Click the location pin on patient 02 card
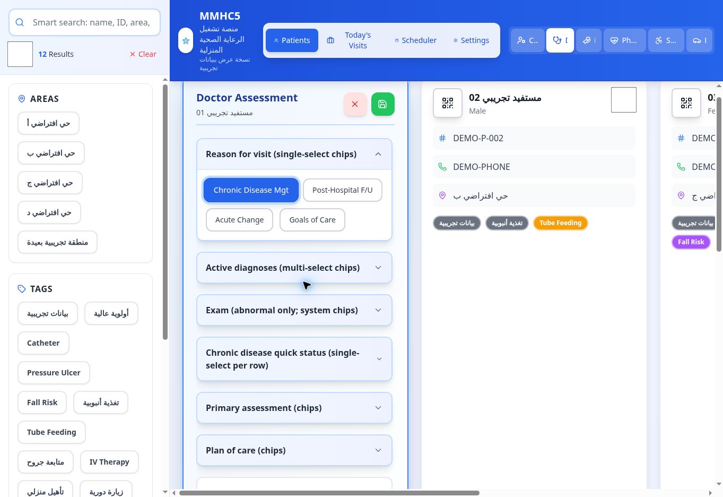This screenshot has height=497, width=723. click(442, 195)
